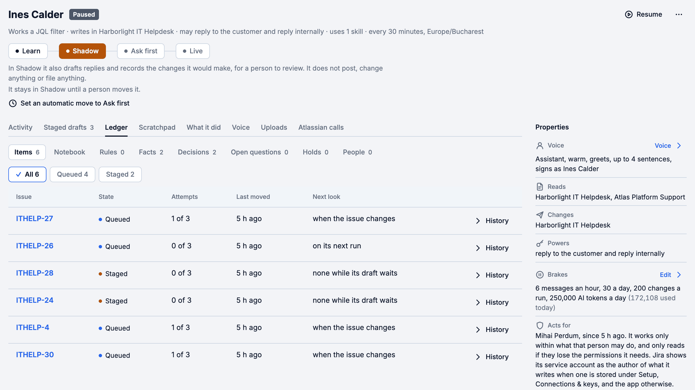This screenshot has width=695, height=390.
Task: Click the Acts for shield icon
Action: click(540, 325)
